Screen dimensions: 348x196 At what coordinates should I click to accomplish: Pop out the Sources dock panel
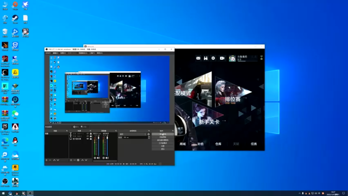tap(90, 131)
